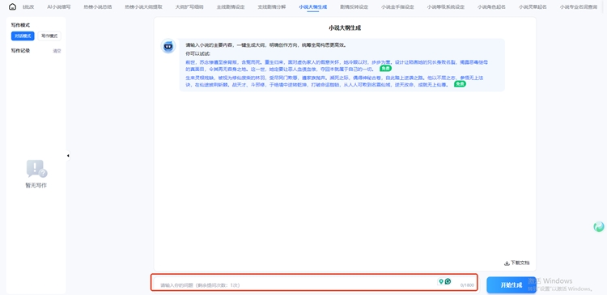Click 免费 badge after the second example prompt

460,84
